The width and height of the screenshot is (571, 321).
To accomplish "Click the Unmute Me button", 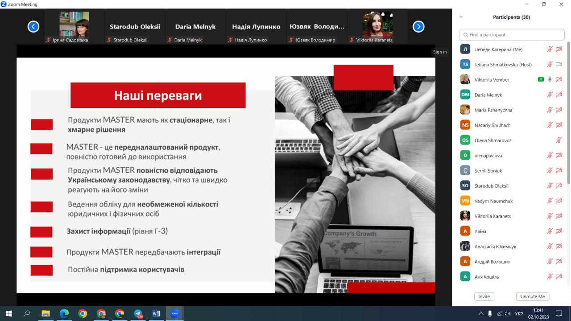I will click(x=533, y=296).
